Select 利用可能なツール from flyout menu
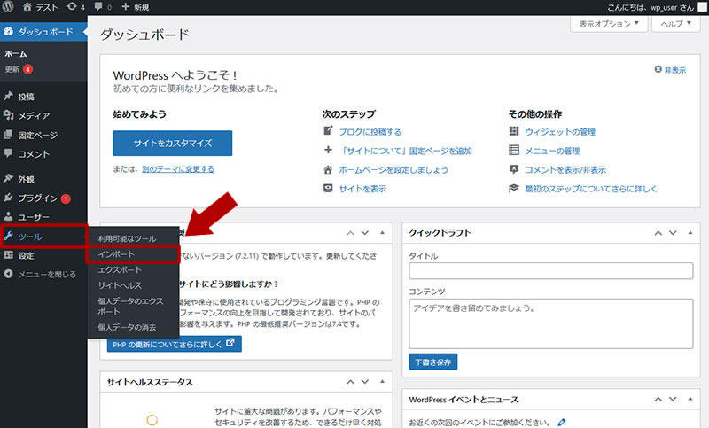709x428 pixels. point(127,238)
